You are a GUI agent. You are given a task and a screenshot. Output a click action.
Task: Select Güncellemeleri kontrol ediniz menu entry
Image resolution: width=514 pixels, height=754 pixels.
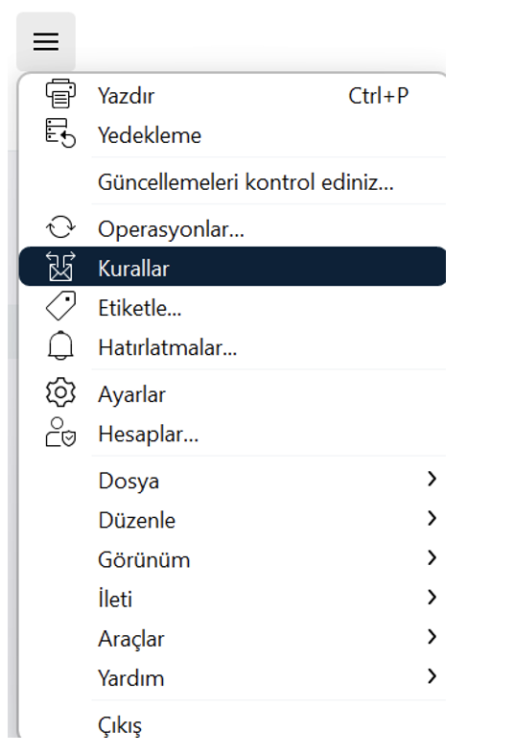coord(232,181)
